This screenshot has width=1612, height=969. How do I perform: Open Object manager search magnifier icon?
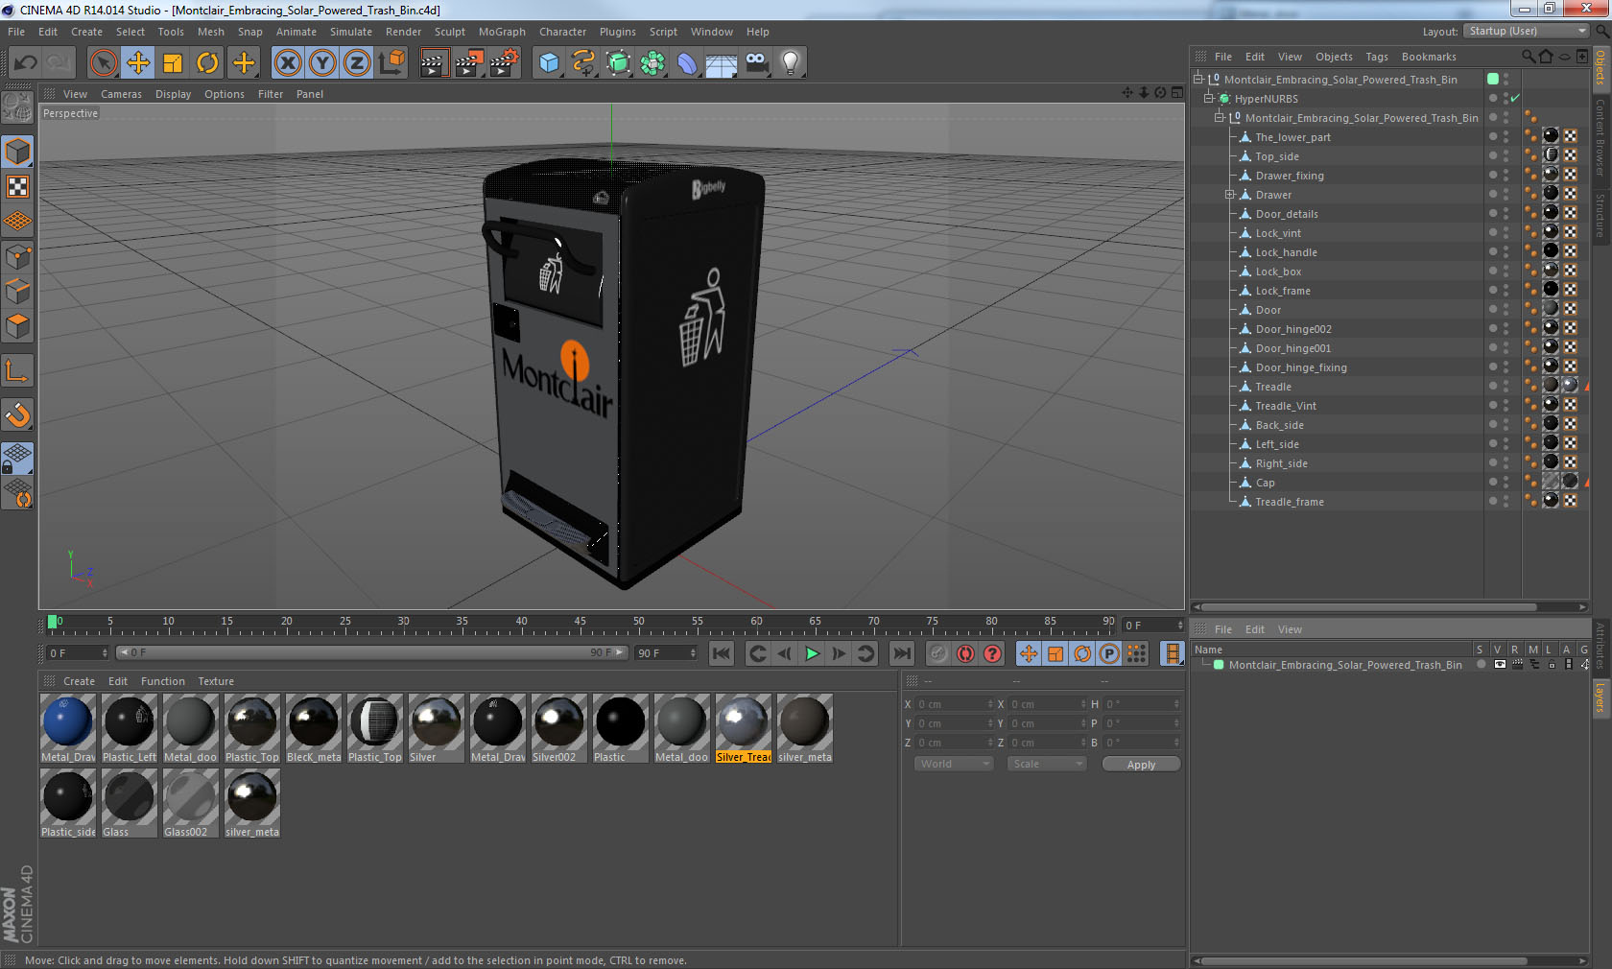point(1528,57)
